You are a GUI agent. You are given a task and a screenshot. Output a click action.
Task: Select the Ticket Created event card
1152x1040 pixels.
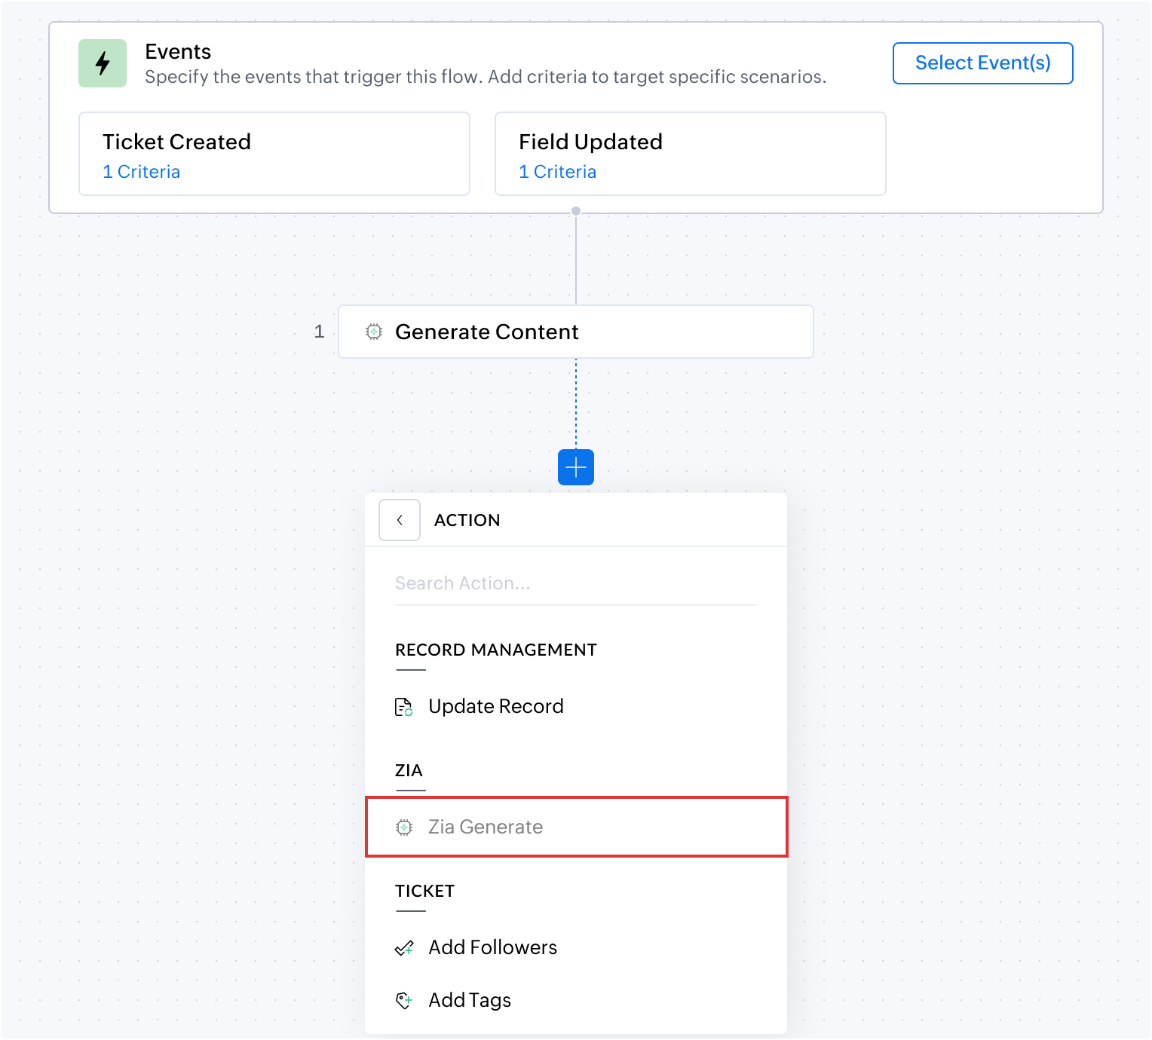pyautogui.click(x=274, y=154)
